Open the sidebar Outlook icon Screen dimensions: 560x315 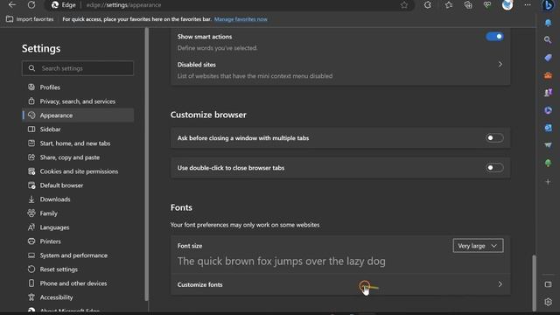click(x=548, y=128)
